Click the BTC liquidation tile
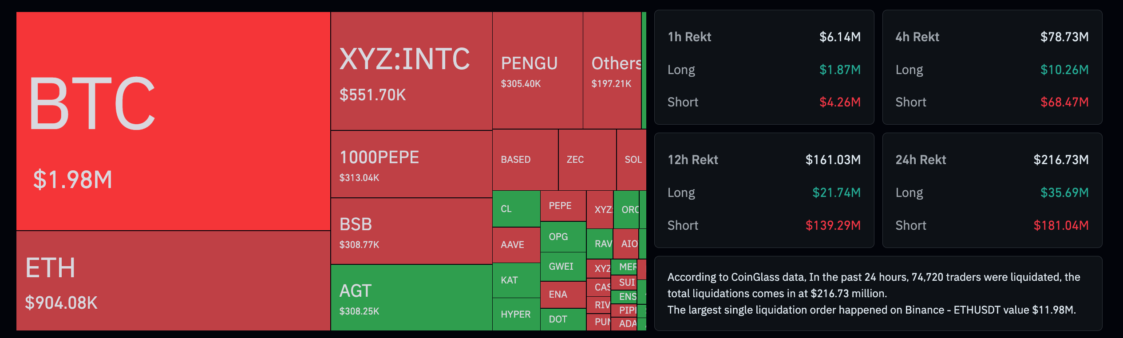Image resolution: width=1123 pixels, height=338 pixels. (x=173, y=121)
